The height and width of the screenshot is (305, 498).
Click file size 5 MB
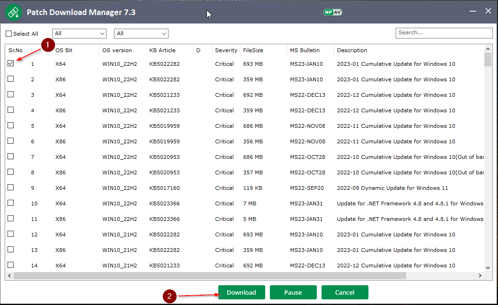[250, 219]
